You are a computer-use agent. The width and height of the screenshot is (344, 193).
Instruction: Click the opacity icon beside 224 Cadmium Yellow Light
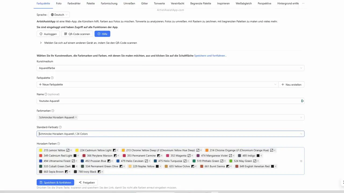(114, 150)
